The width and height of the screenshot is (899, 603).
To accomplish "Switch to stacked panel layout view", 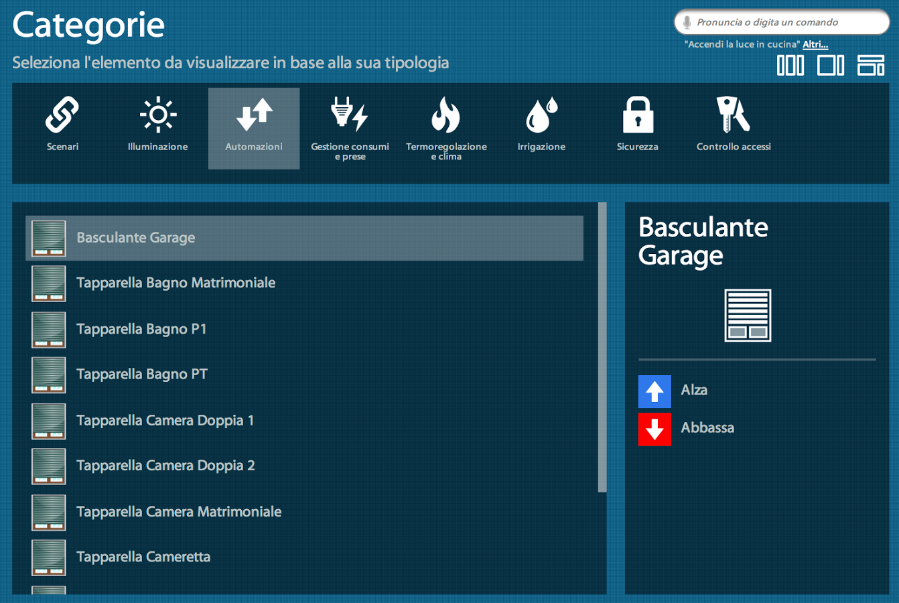I will point(871,65).
